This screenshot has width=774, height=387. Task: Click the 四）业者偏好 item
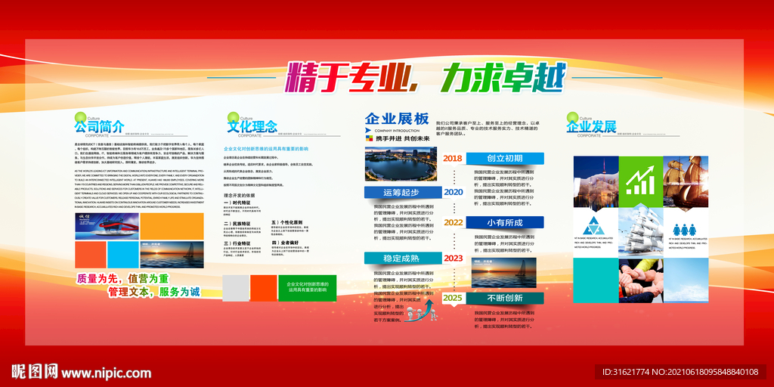(285, 243)
